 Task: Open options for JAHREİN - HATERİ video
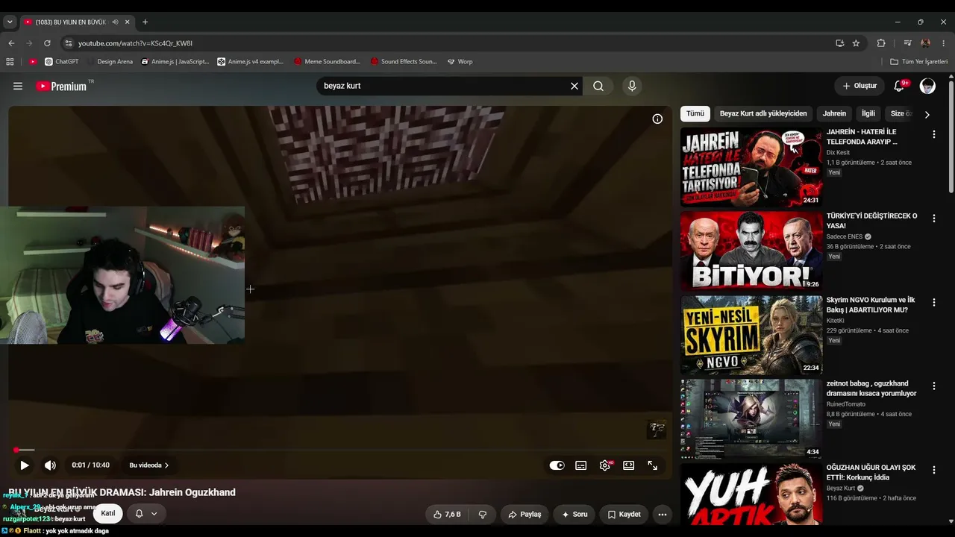coord(933,134)
